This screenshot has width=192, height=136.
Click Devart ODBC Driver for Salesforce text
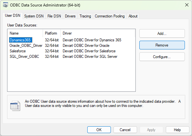pyautogui.click(x=89, y=51)
